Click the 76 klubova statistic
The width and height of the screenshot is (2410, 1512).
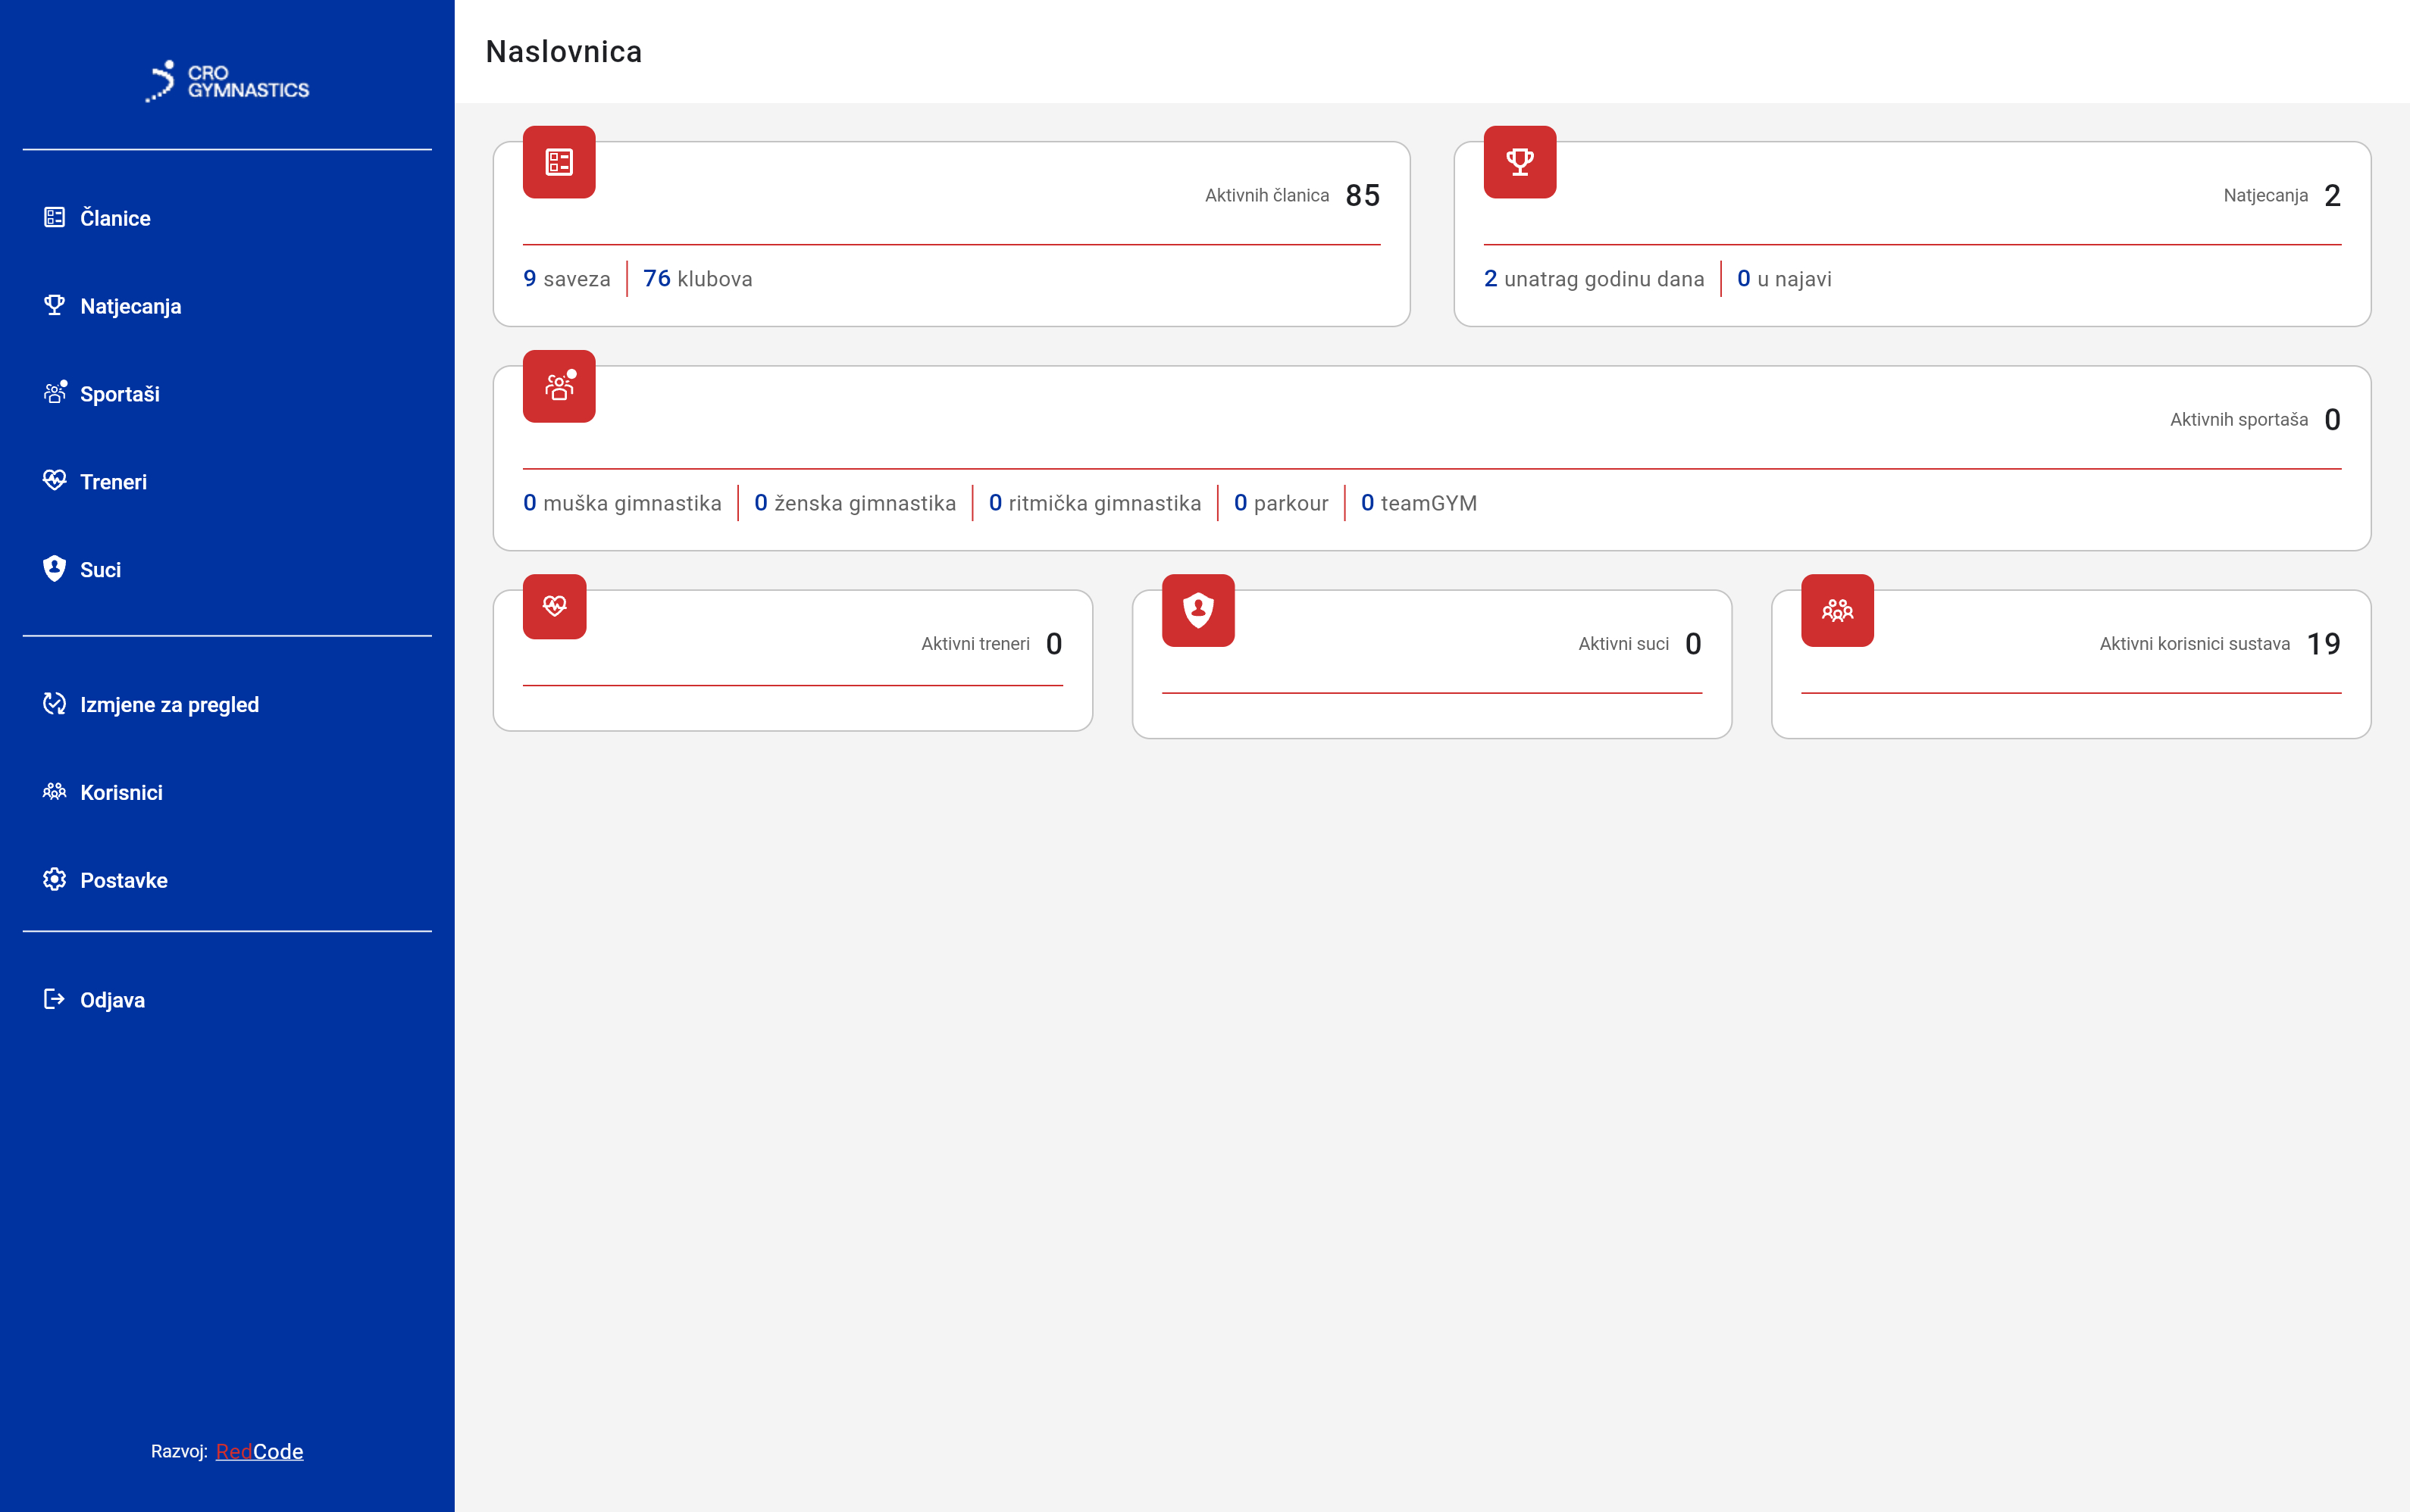coord(697,279)
